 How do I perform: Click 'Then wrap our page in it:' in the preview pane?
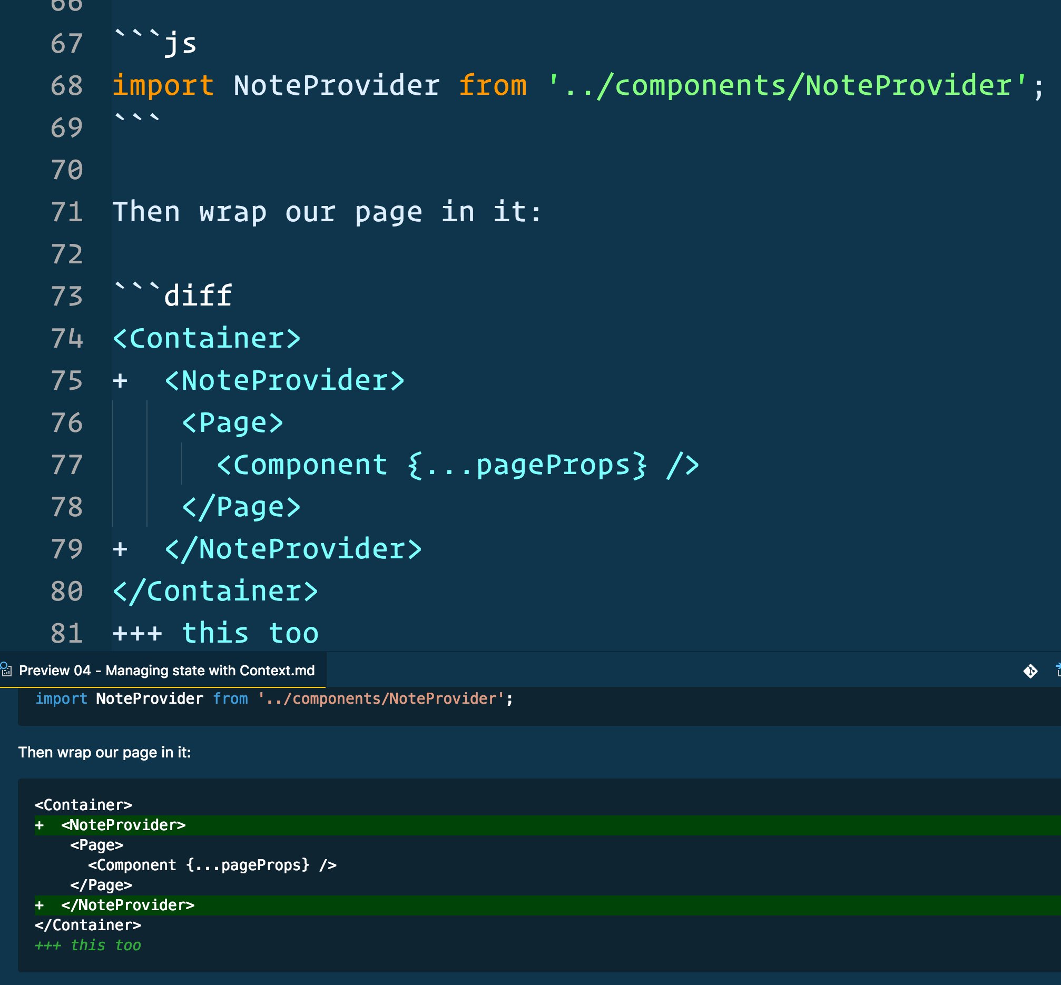pyautogui.click(x=104, y=752)
